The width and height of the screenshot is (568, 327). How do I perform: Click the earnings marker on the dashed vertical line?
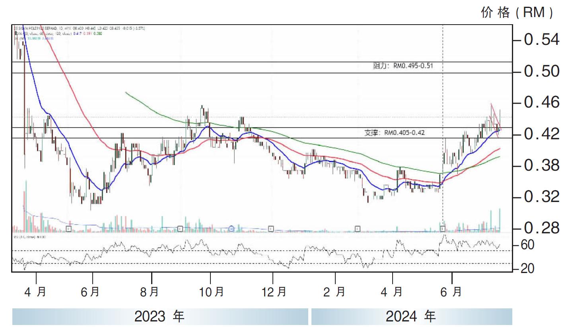(x=443, y=229)
